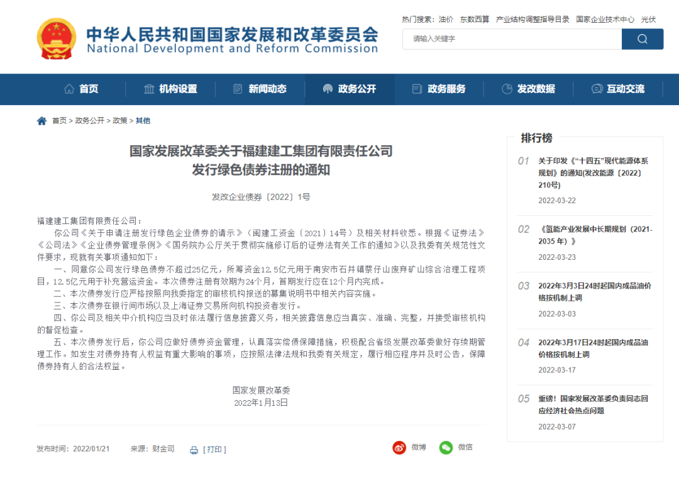
Task: Click the Weibo share icon
Action: pos(400,447)
